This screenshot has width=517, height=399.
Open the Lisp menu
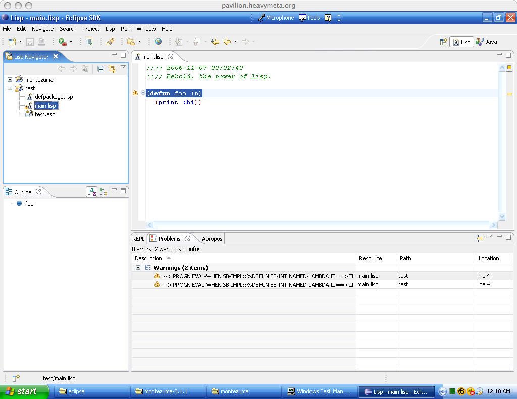110,29
